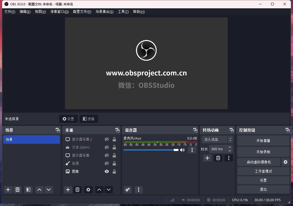Open the 工具(T) menu
The width and height of the screenshot is (293, 206).
pos(123,12)
